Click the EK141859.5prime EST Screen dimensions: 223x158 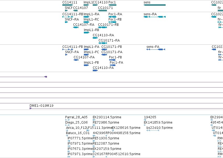[x=144, y=125]
